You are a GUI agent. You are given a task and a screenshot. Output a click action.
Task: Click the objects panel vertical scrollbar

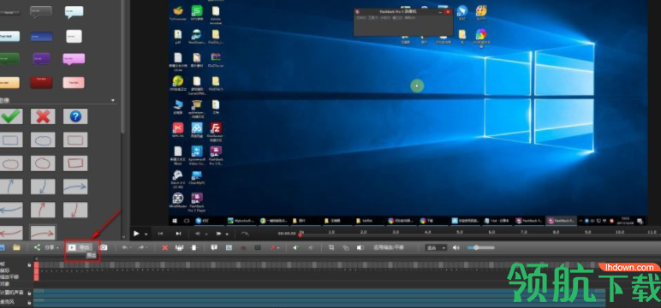(x=123, y=68)
